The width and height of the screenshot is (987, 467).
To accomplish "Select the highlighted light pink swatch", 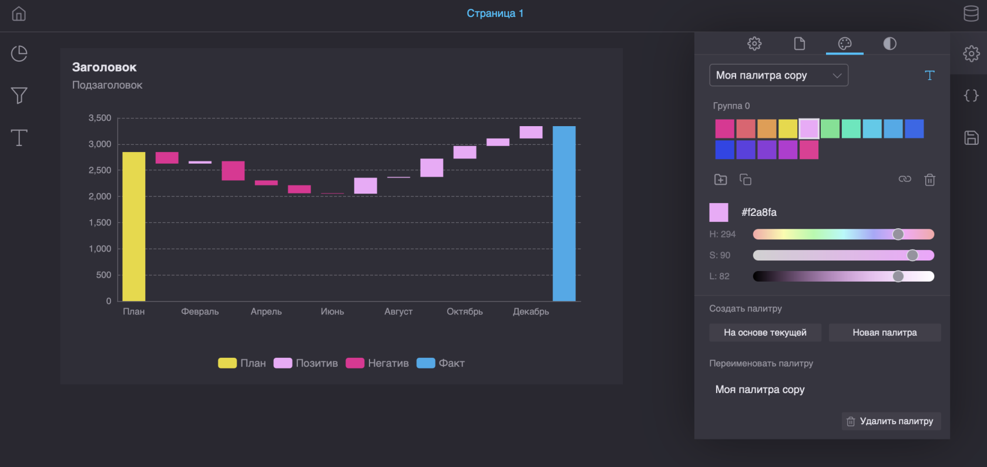I will point(809,128).
